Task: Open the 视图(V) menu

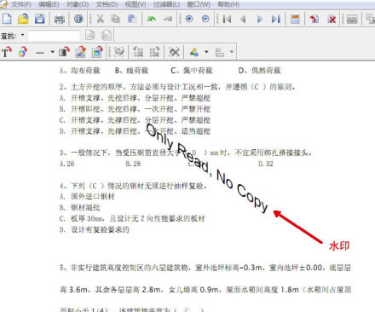Action: [x=136, y=4]
